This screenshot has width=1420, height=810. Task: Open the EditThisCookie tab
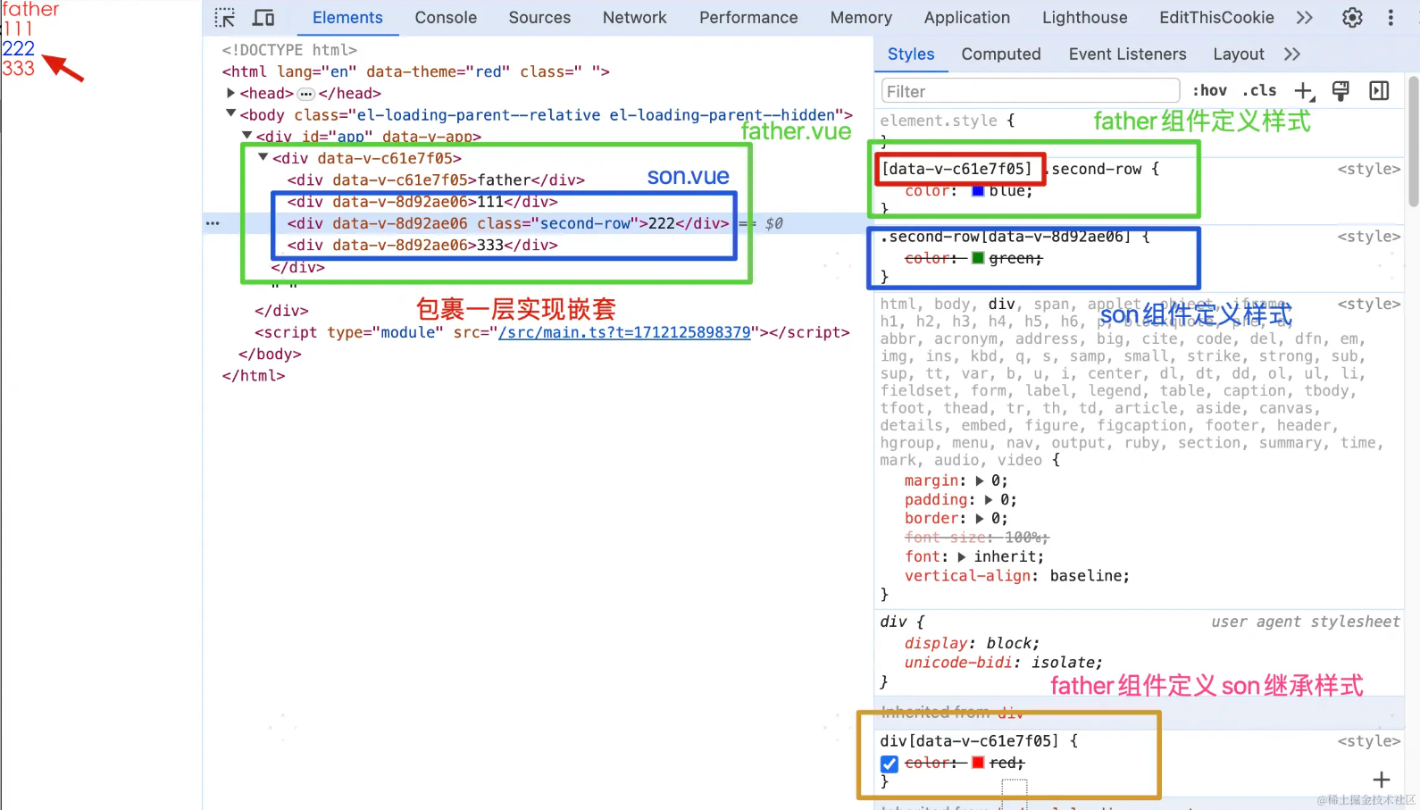pyautogui.click(x=1216, y=18)
